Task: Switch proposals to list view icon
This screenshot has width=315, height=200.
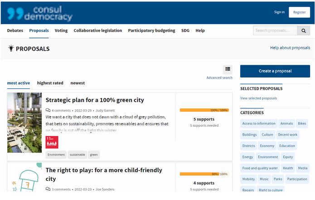Action: point(228,69)
